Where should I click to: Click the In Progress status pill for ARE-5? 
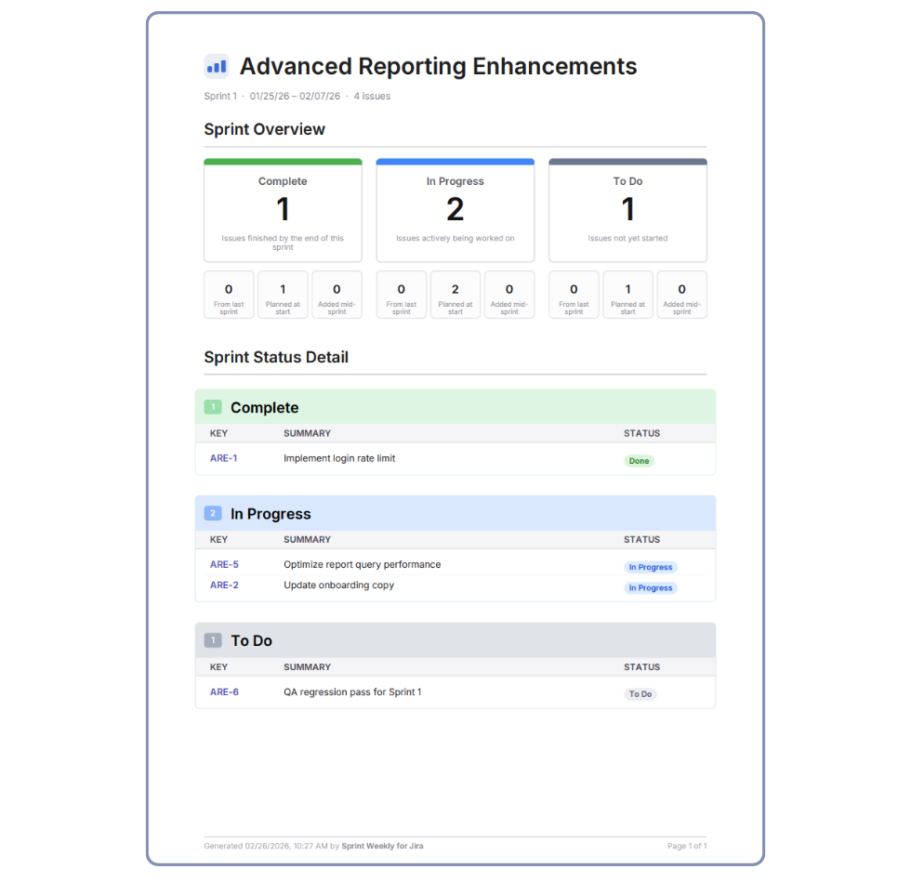coord(650,567)
